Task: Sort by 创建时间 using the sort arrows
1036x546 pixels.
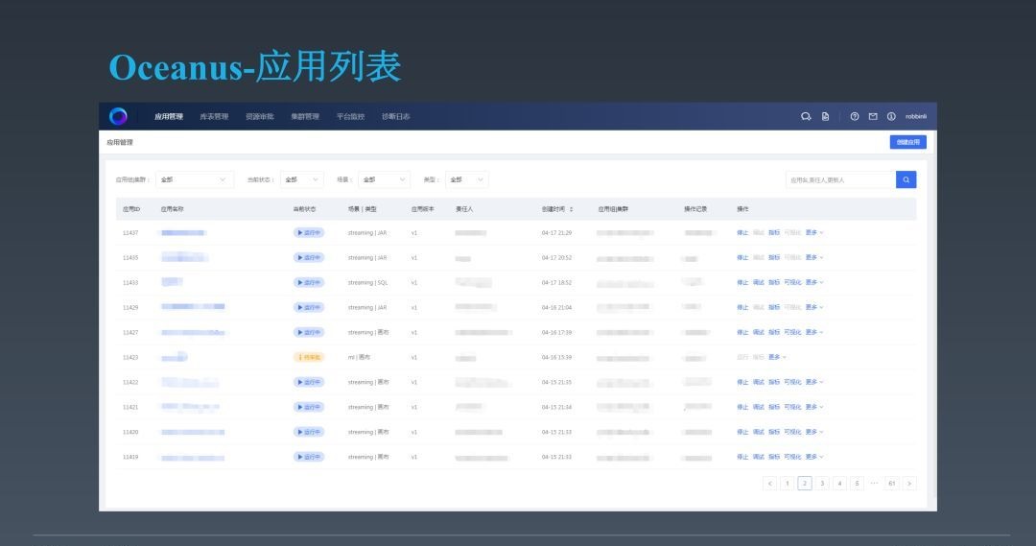Action: (x=572, y=208)
